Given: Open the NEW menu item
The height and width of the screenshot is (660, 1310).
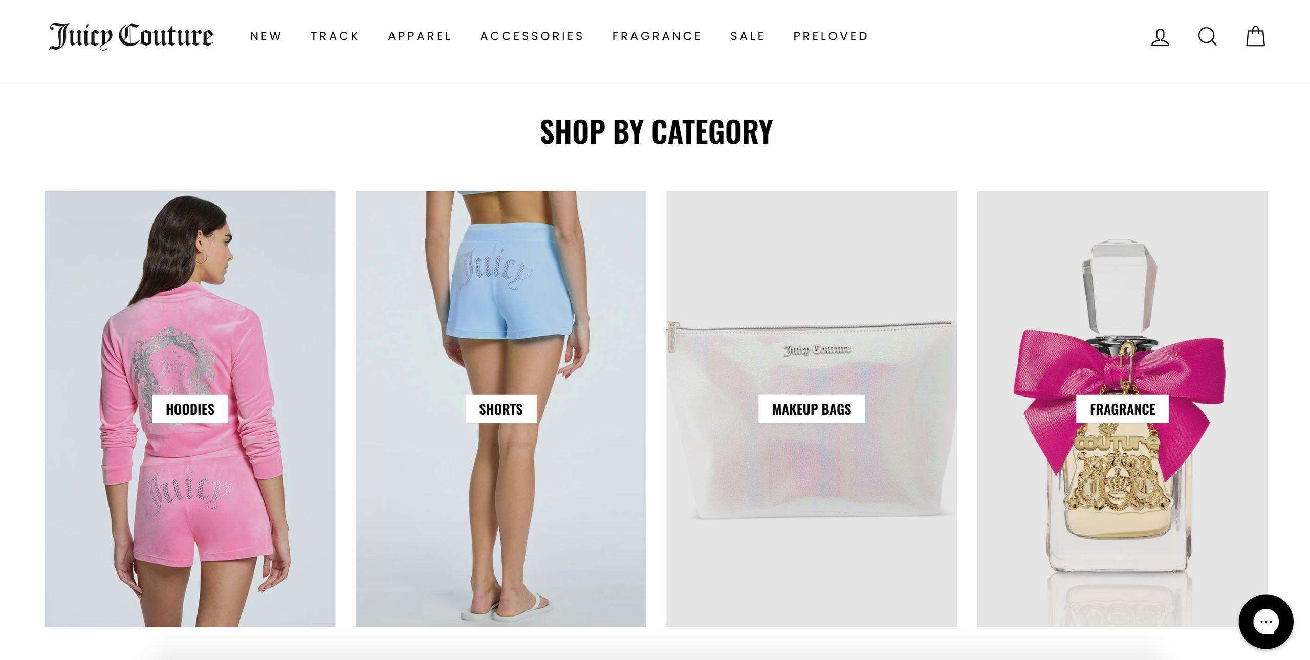Looking at the screenshot, I should click(x=266, y=36).
